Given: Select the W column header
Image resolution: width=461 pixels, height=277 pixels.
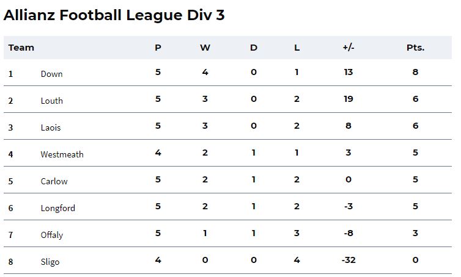Looking at the screenshot, I should tap(205, 48).
